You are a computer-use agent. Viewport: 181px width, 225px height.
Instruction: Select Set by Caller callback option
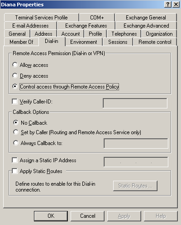pyautogui.click(x=16, y=132)
